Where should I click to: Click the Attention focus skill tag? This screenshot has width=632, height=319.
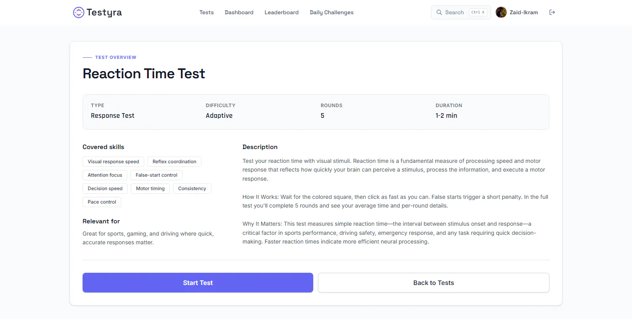tap(105, 175)
